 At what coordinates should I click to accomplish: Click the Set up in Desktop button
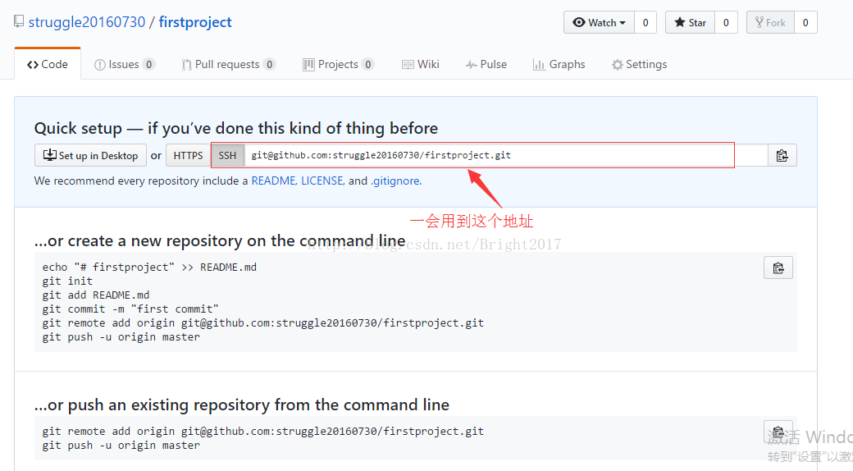click(90, 155)
